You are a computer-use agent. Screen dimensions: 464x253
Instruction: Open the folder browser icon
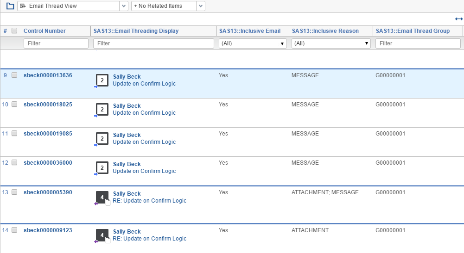(x=10, y=6)
